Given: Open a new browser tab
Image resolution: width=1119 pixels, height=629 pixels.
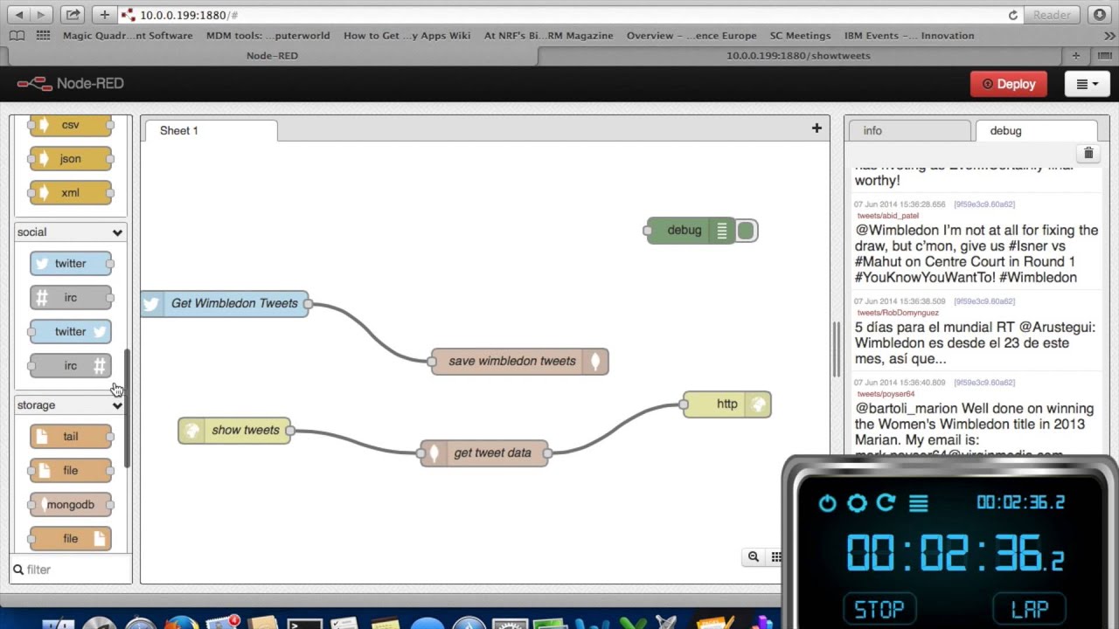Looking at the screenshot, I should coord(1076,55).
